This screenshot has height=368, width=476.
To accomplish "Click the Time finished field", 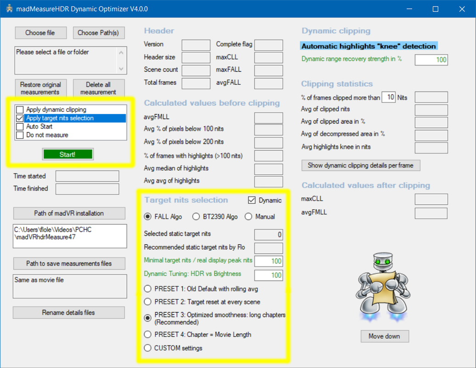I will (87, 189).
